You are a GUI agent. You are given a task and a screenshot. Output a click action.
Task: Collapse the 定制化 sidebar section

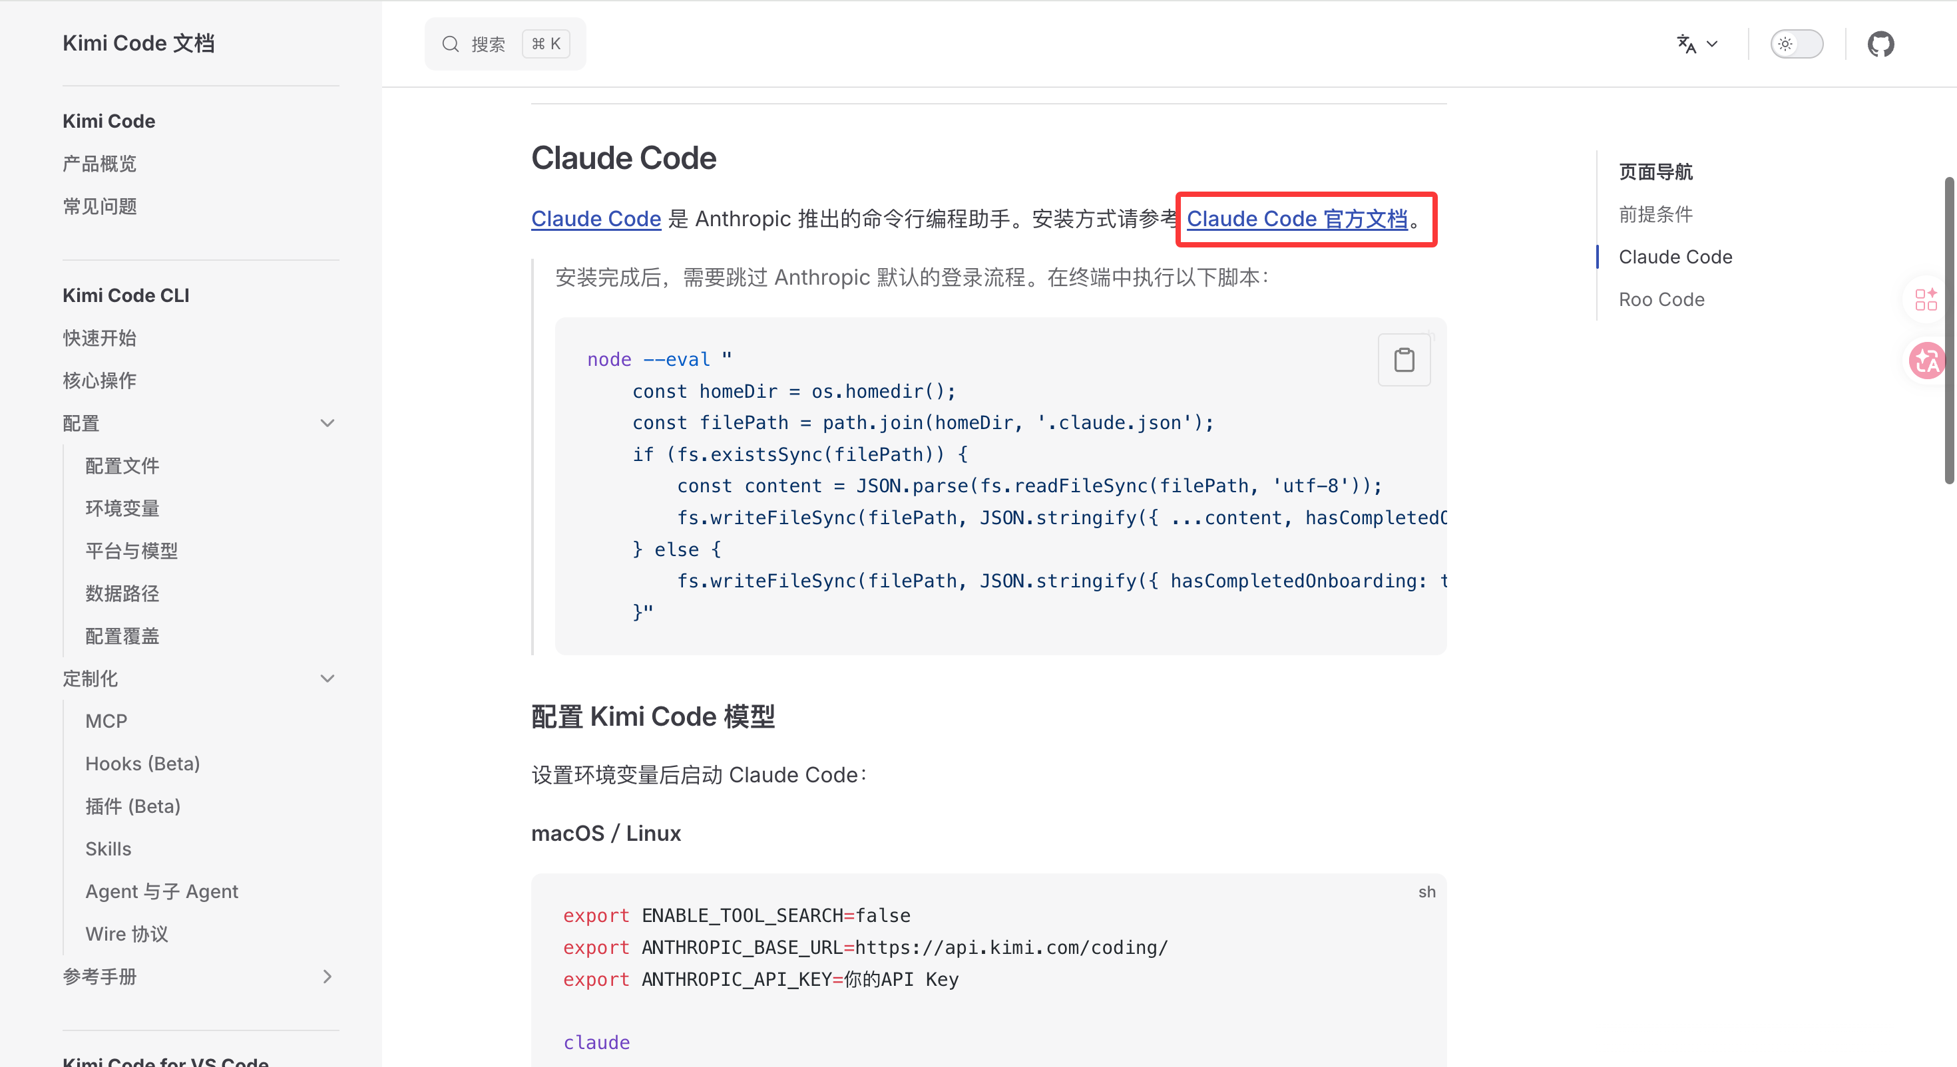(x=327, y=678)
